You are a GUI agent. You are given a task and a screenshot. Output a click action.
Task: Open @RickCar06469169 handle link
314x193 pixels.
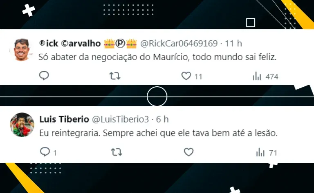point(179,43)
